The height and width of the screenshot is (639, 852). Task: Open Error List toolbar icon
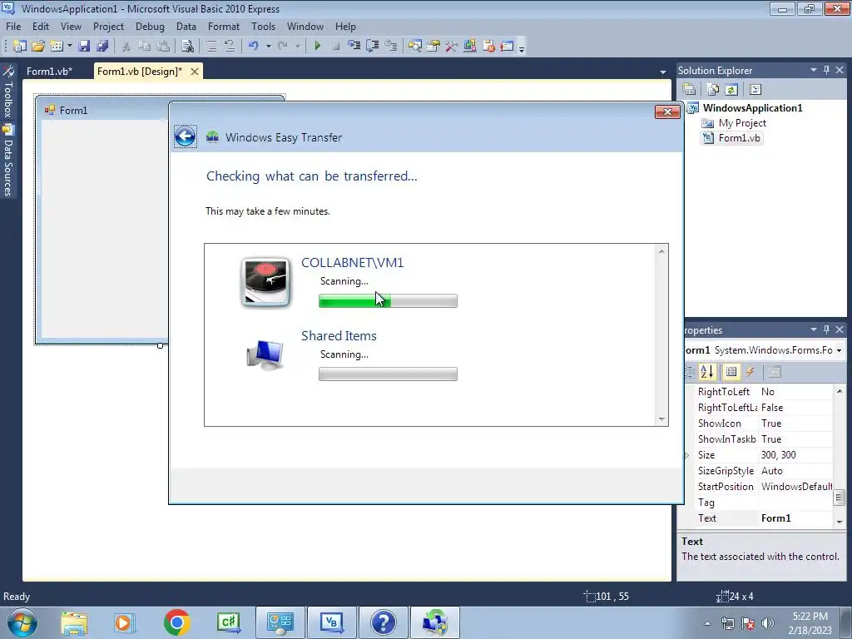coord(488,47)
